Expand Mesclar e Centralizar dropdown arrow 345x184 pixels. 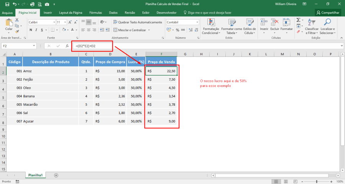point(149,30)
